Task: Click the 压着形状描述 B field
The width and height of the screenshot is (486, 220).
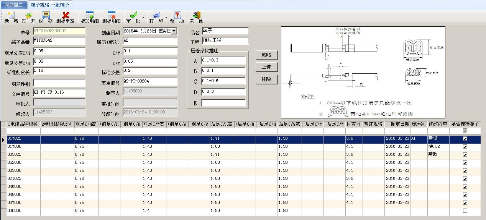Action: [x=223, y=71]
